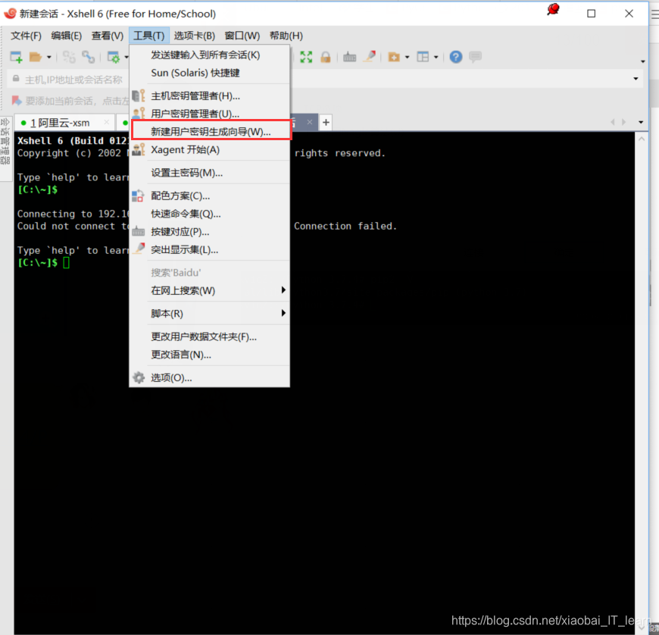Expand 脚本(R) submenu
This screenshot has height=635, width=659.
tap(209, 313)
